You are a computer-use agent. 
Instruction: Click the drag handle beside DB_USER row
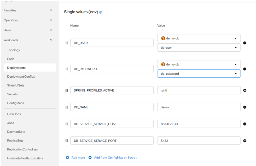click(67, 43)
